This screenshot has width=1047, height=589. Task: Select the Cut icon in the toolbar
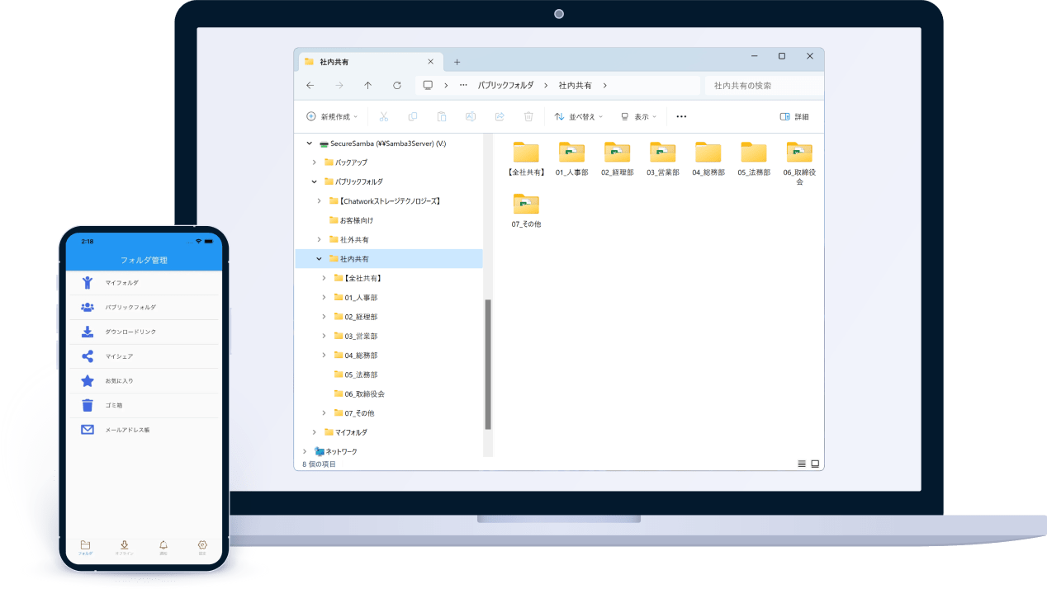(x=382, y=116)
